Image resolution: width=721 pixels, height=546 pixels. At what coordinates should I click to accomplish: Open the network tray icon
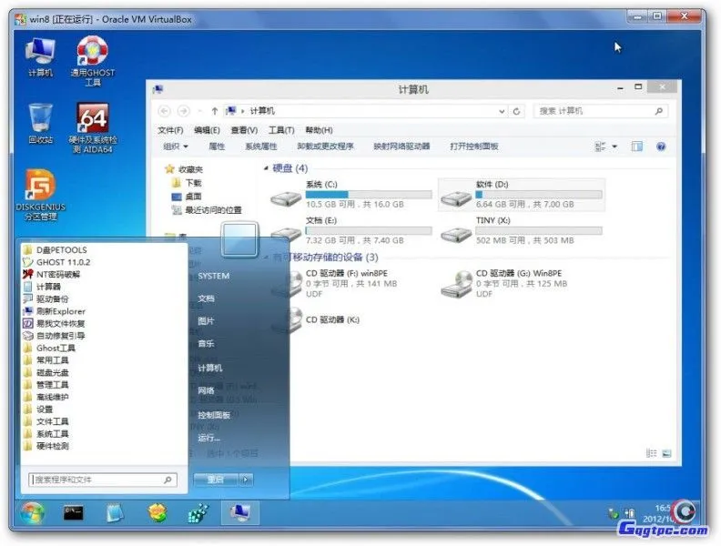point(630,513)
